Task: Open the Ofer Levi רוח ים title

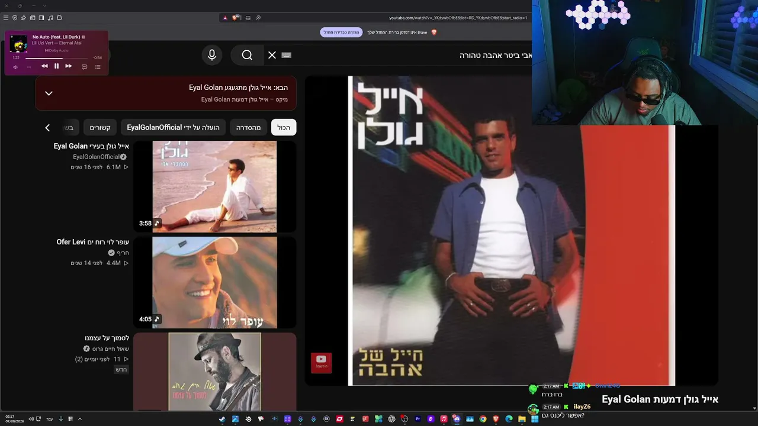Action: tap(92, 242)
